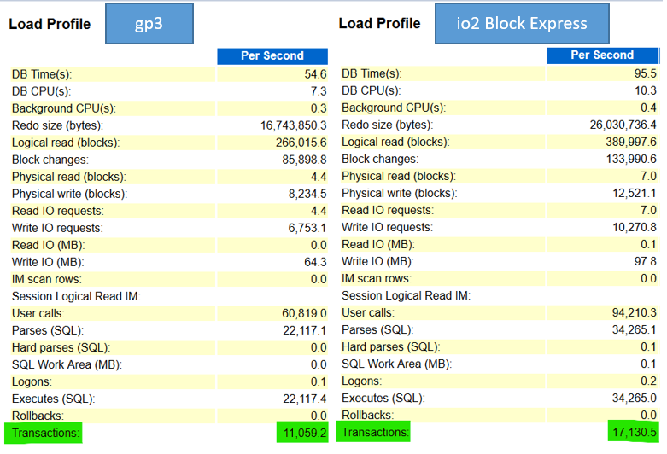Click the gp3 DB Time value 54.6
Screen dimensions: 667x454
pos(315,74)
